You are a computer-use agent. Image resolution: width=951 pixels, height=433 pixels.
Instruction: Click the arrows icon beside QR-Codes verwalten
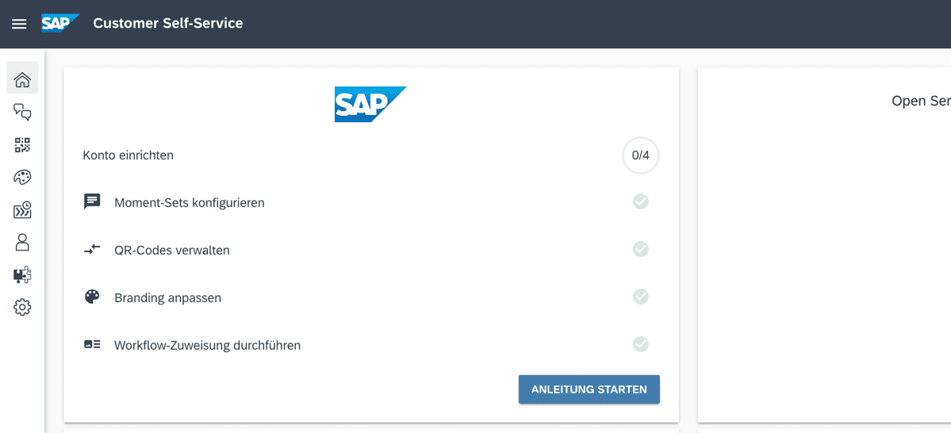[x=92, y=249]
